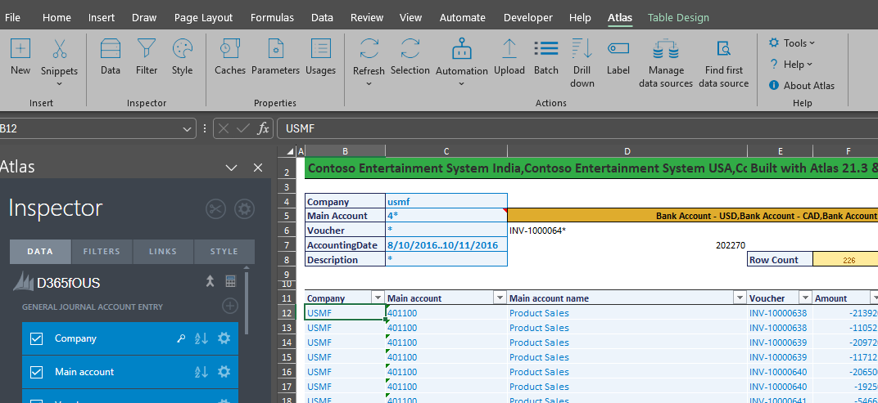
Task: Click the AccountingDate value 8/10/2016..10/11/2016
Action: coord(446,244)
